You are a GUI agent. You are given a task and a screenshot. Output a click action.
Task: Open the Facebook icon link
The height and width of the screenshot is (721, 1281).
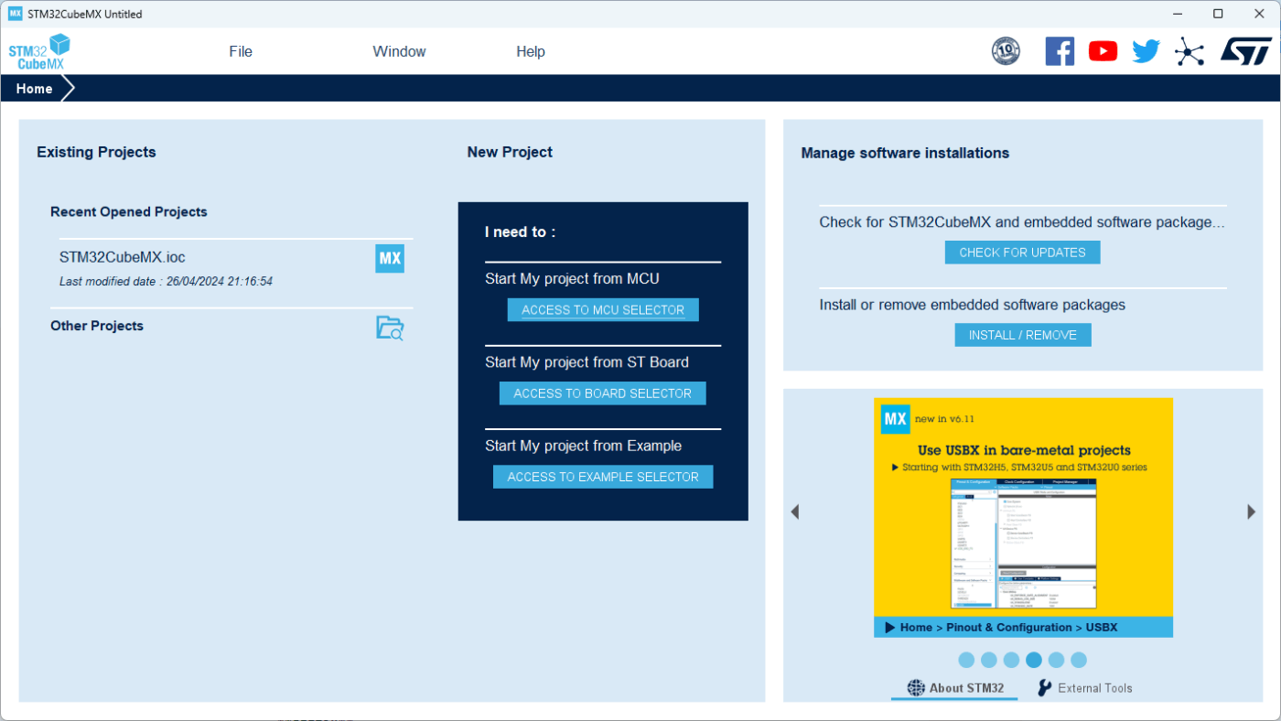1060,51
